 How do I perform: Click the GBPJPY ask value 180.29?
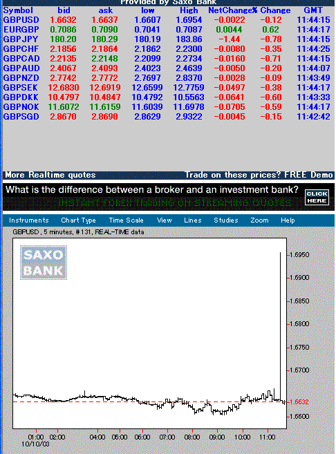pos(104,39)
